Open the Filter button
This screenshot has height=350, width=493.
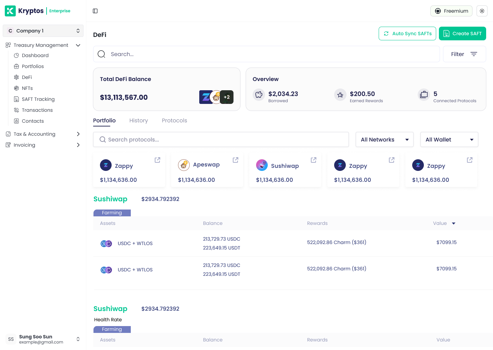pos(465,54)
